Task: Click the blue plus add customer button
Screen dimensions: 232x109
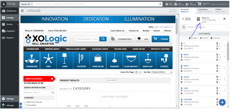Action: [x=222, y=102]
